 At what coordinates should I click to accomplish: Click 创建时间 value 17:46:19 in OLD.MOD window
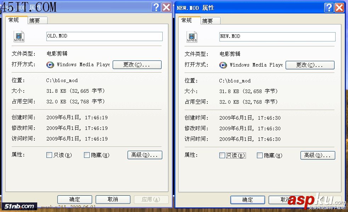pos(77,118)
